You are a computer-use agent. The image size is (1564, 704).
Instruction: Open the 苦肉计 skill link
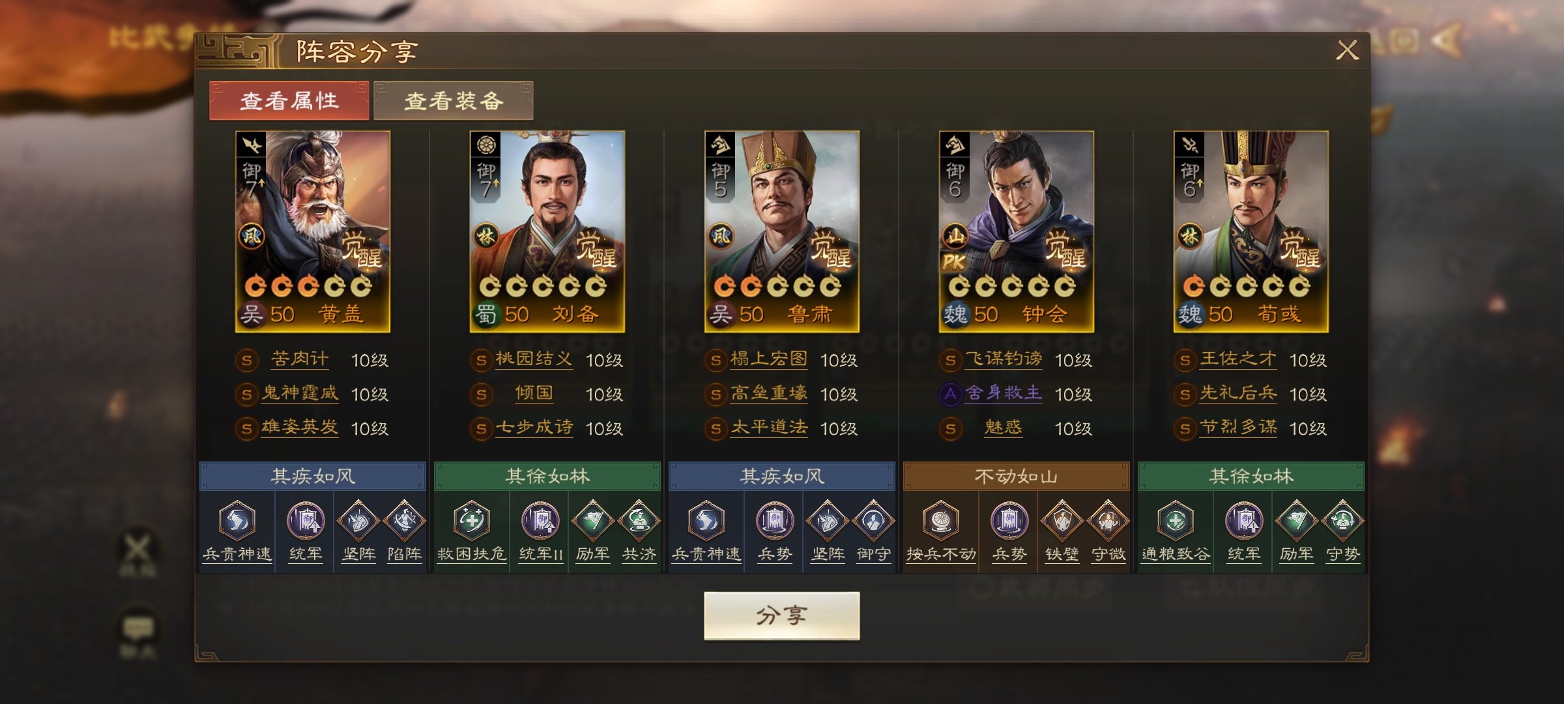[300, 359]
